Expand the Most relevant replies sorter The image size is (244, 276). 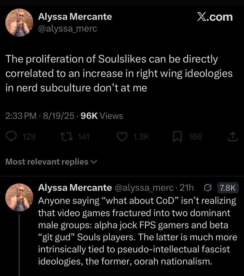pos(51,162)
